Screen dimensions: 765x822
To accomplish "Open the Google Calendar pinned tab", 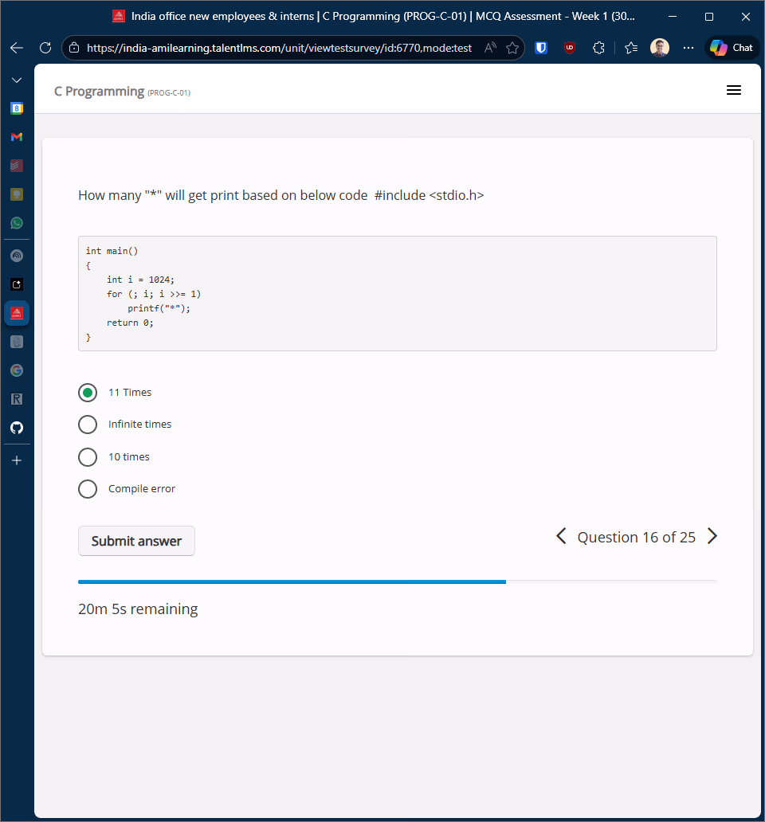I will (17, 108).
